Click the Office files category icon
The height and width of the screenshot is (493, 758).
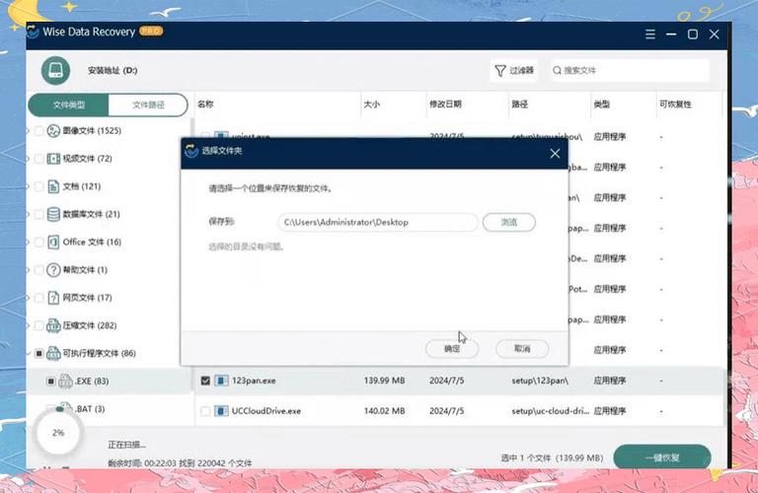click(x=53, y=242)
